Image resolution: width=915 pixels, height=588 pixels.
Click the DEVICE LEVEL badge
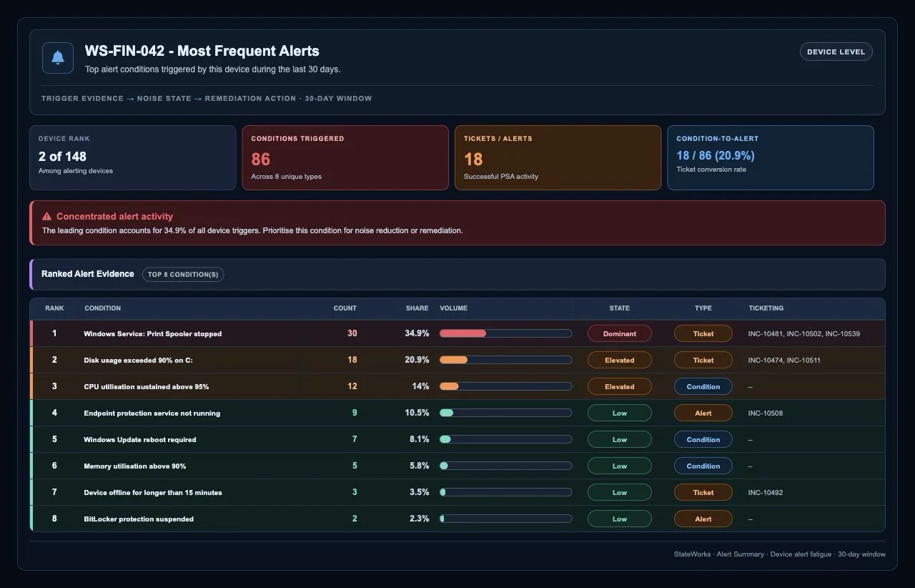click(x=836, y=52)
